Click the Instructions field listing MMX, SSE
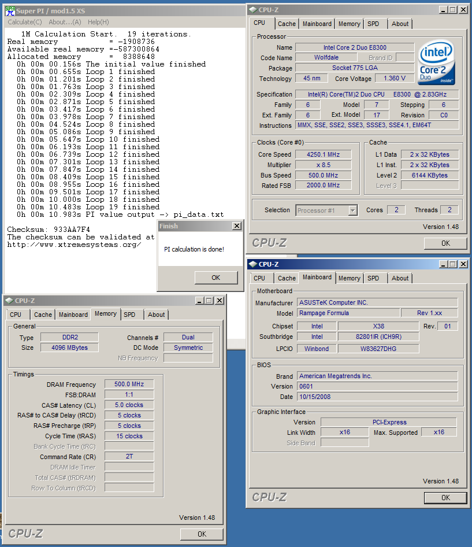Image resolution: width=472 pixels, height=547 pixels. click(377, 125)
